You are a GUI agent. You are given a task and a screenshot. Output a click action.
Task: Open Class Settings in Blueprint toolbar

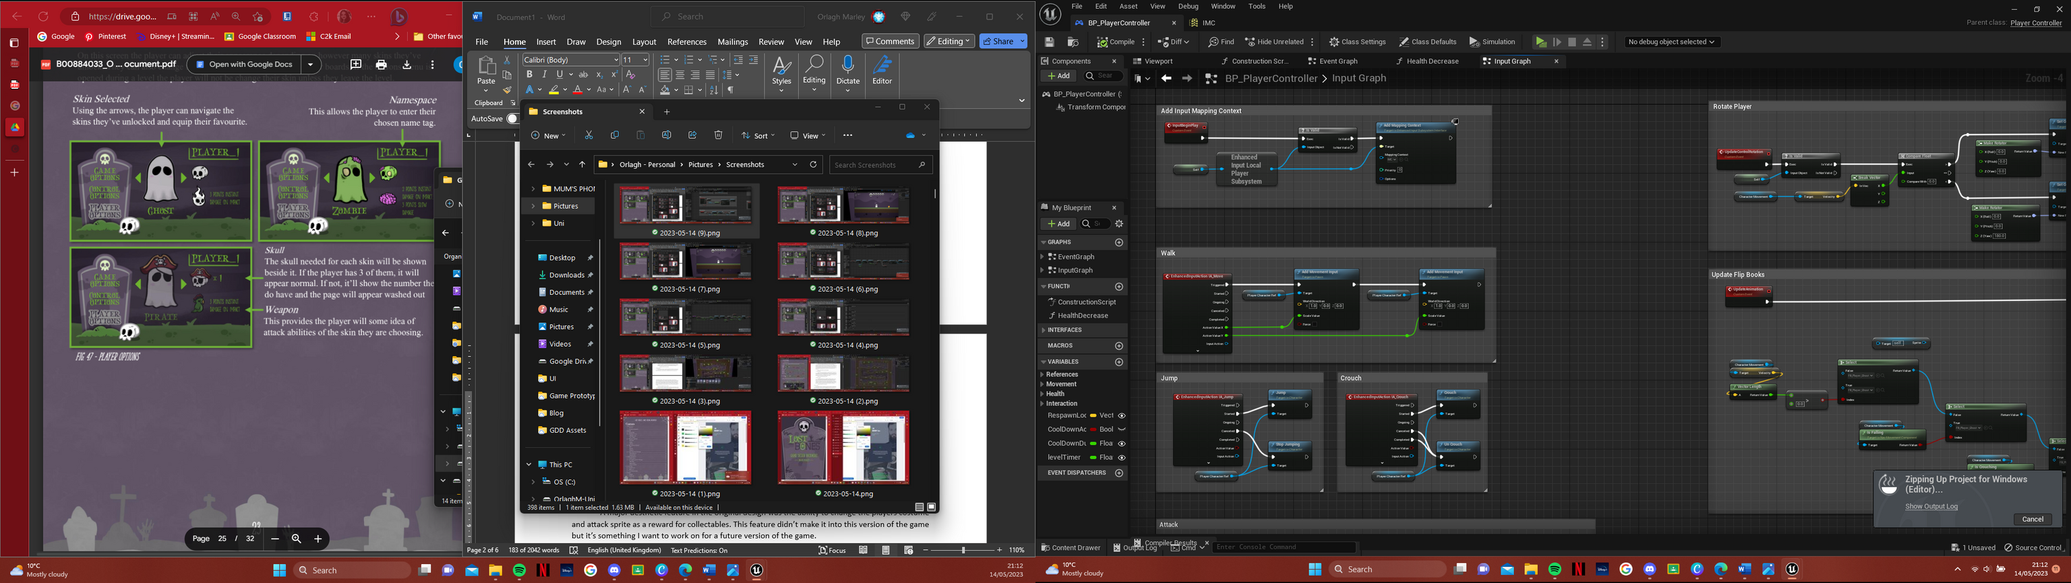[x=1357, y=42]
